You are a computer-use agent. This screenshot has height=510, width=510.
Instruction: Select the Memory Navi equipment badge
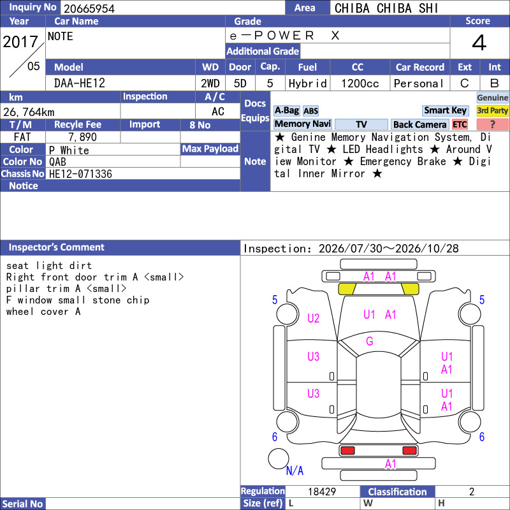coord(302,124)
